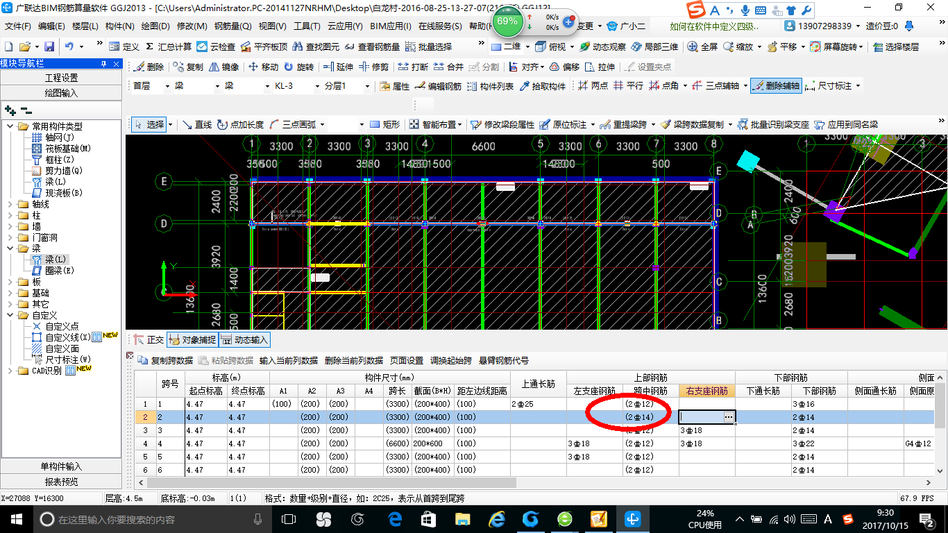Launch 云检查 cloud check

[x=216, y=46]
